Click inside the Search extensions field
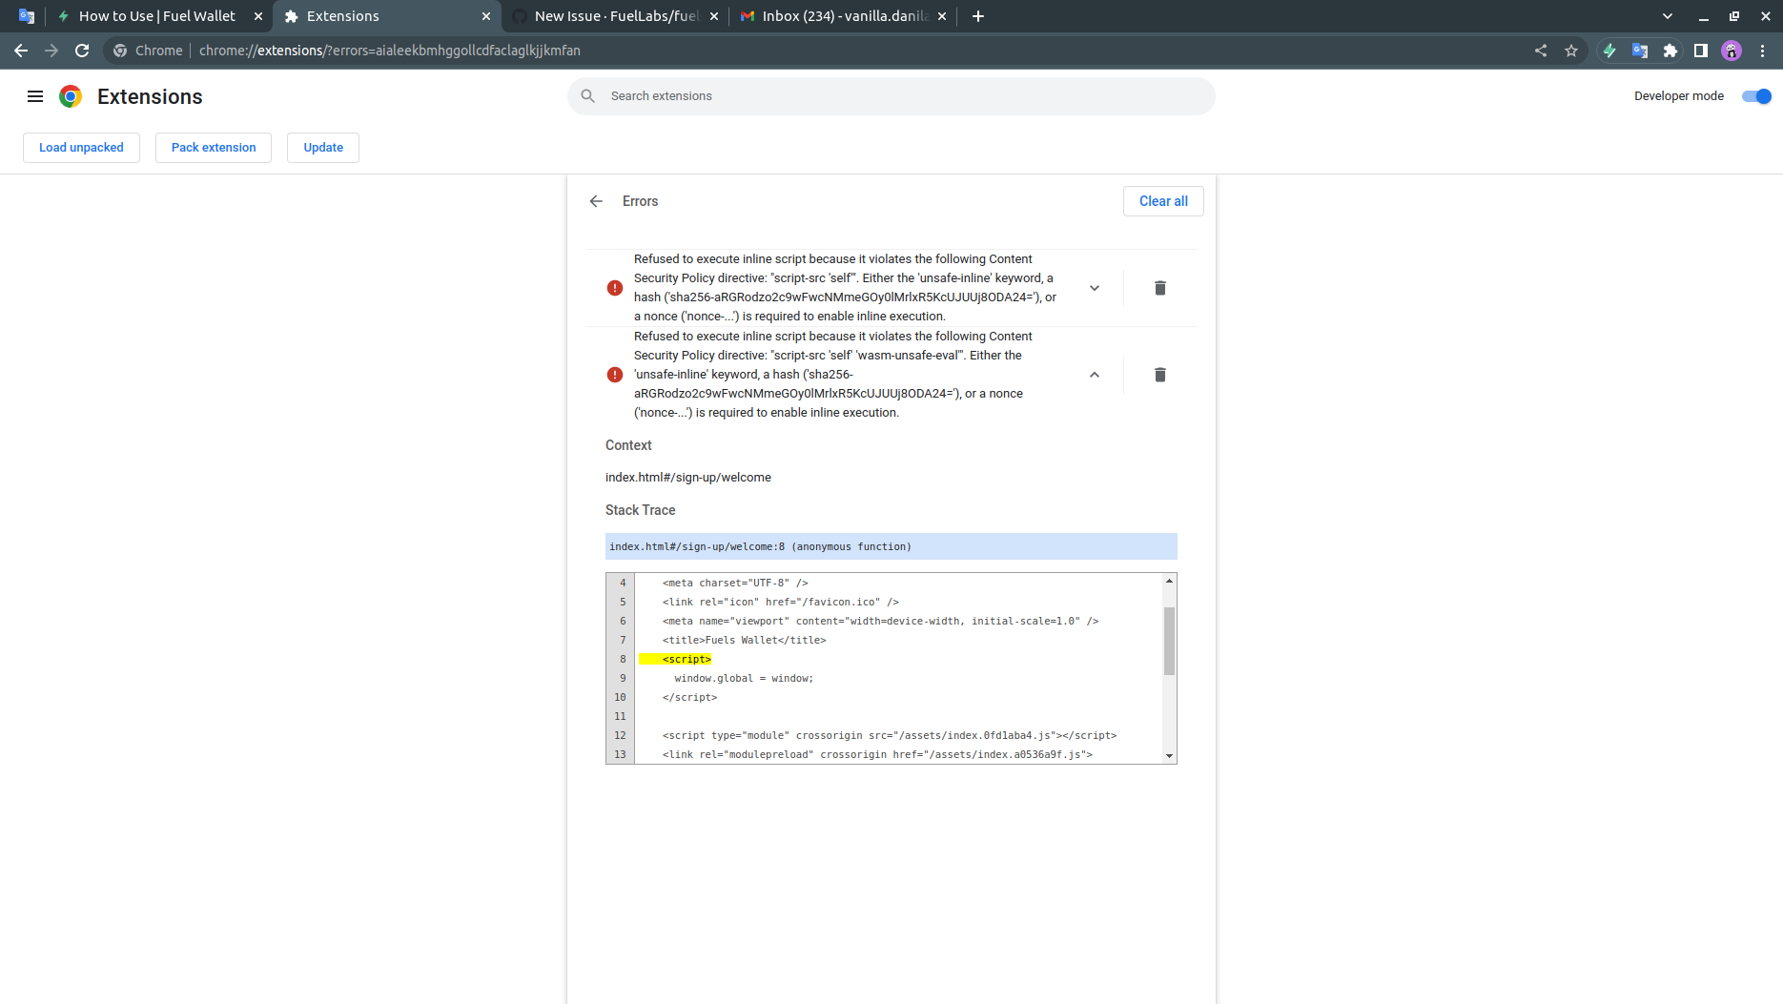Viewport: 1783px width, 1004px height. click(x=891, y=95)
